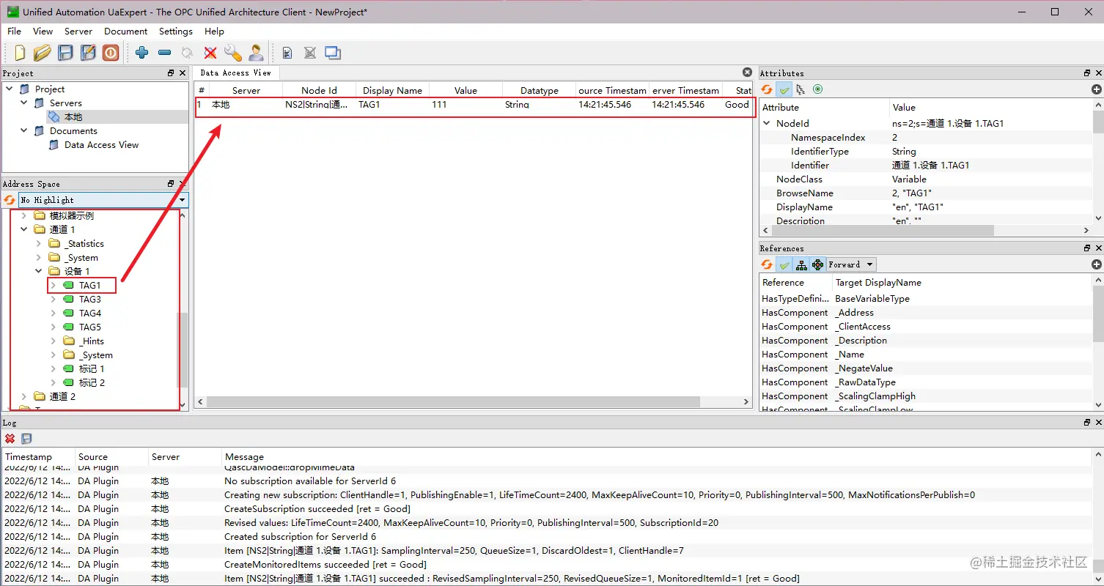Sort by the Node Id column header

pyautogui.click(x=319, y=91)
